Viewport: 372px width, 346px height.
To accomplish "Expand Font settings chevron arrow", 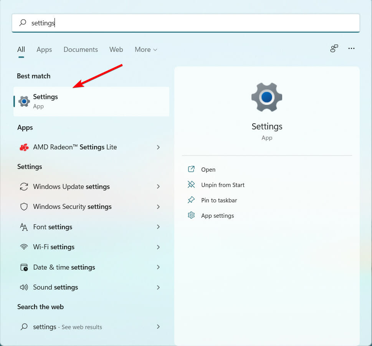I will pos(158,227).
